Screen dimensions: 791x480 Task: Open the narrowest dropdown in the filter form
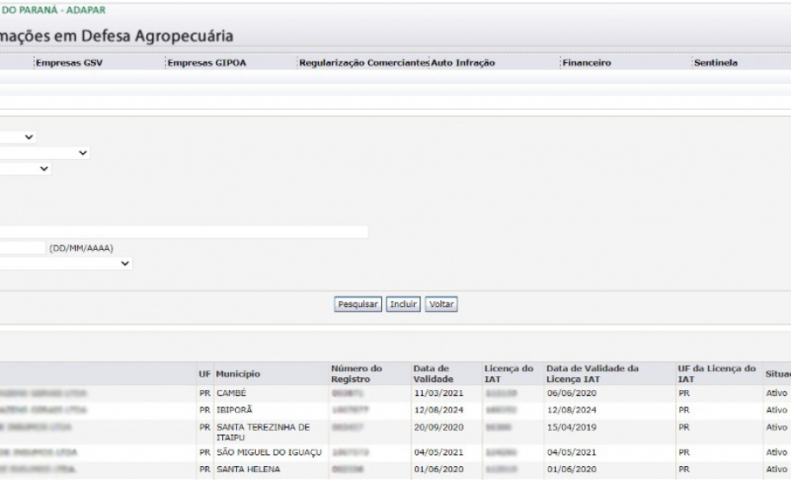click(17, 138)
